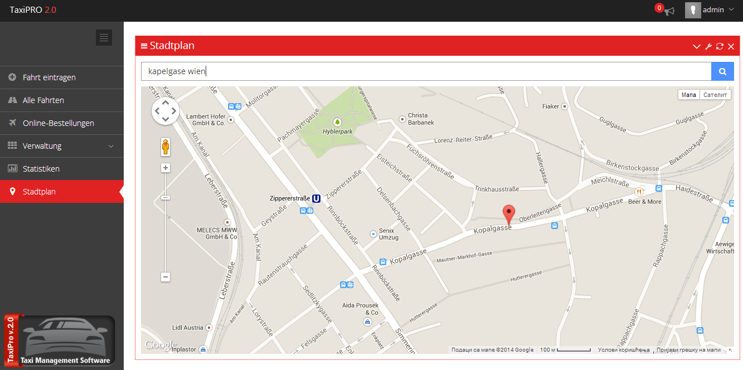Click the plus icon beside Fahrt eintragen

[12, 77]
